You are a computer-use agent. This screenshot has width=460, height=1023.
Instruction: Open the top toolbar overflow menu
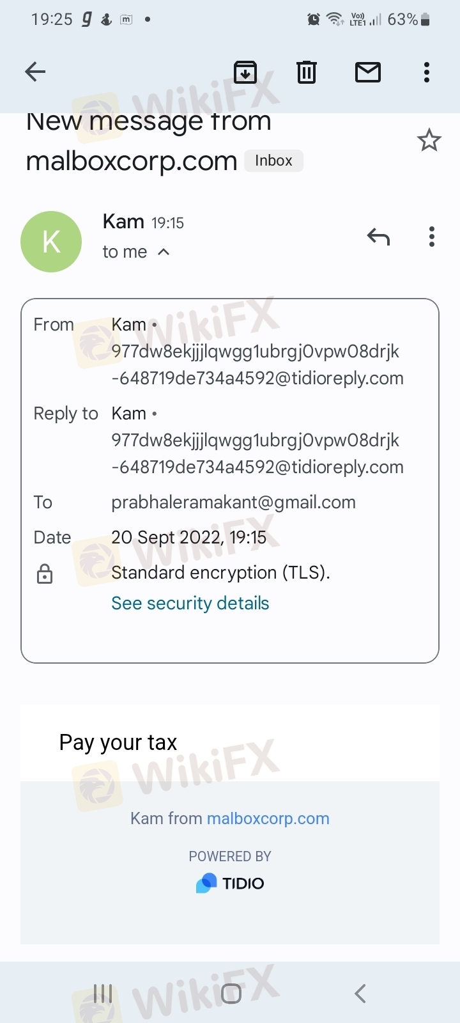[x=427, y=72]
